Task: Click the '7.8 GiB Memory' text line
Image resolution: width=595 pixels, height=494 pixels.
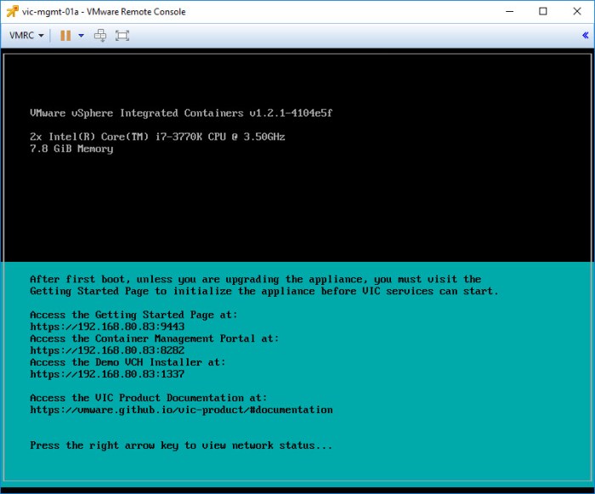Action: pyautogui.click(x=71, y=149)
